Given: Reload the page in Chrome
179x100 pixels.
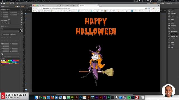Looking at the screenshot, I should [x=39, y=9].
